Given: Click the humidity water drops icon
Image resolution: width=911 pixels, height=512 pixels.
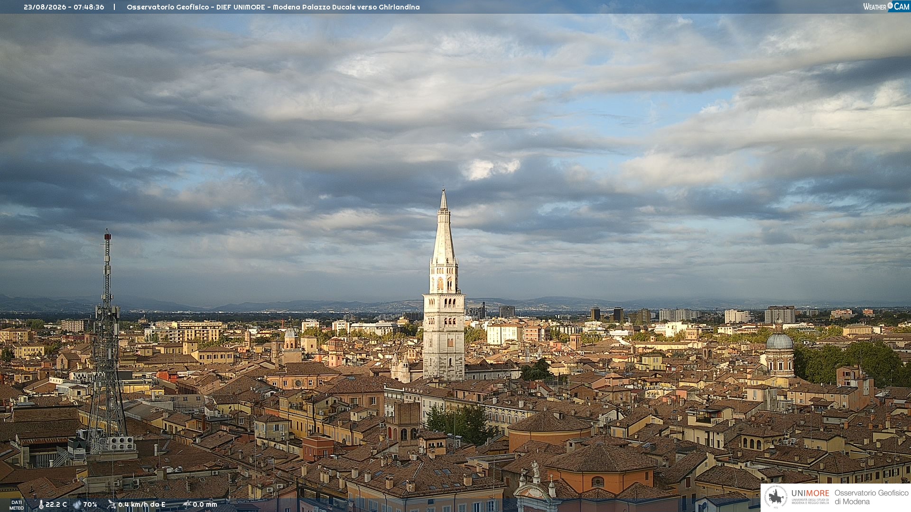Looking at the screenshot, I should [77, 504].
